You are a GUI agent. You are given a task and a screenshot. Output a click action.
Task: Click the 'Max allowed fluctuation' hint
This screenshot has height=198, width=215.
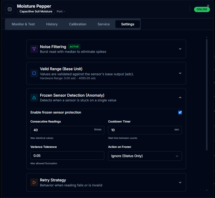44,163
